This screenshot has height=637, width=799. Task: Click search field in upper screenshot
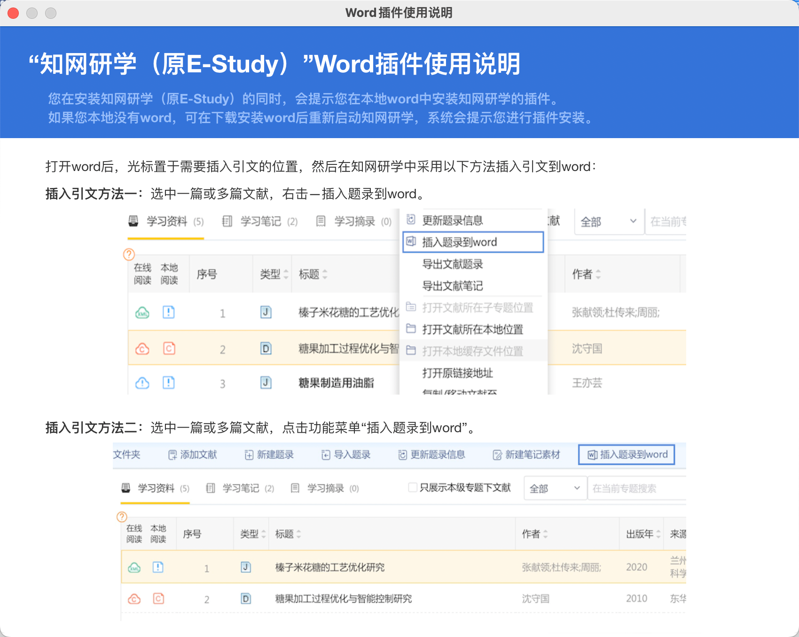coord(666,222)
